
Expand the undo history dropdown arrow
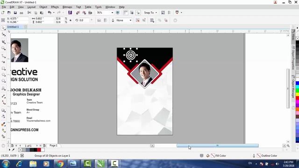[x=54, y=13]
